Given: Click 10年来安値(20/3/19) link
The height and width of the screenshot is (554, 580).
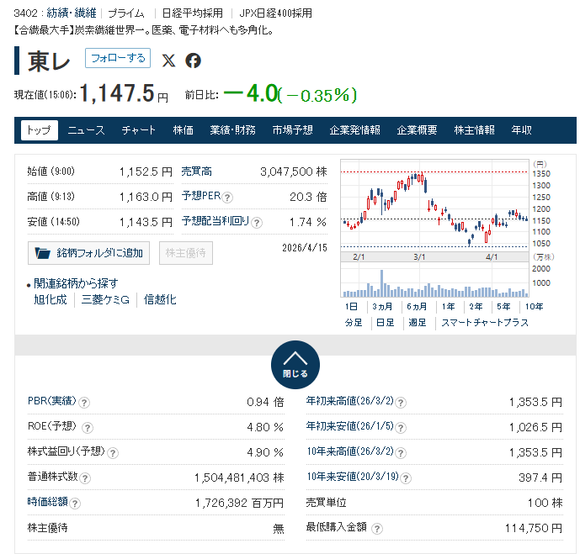Looking at the screenshot, I should [353, 477].
